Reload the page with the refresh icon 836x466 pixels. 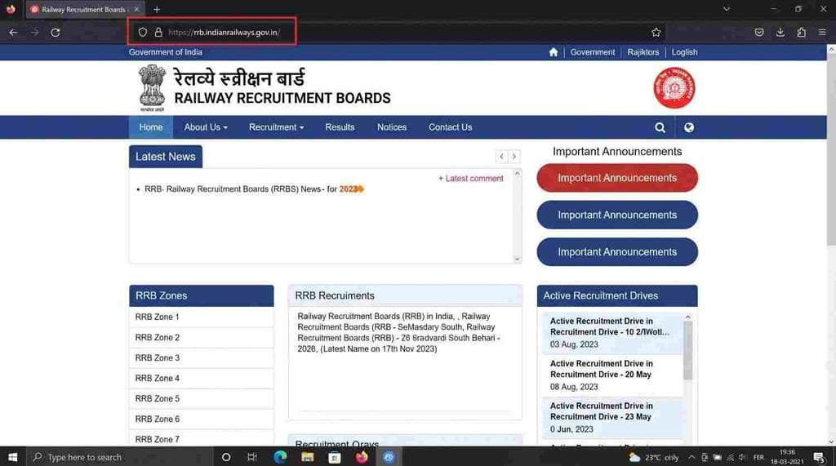tap(56, 33)
